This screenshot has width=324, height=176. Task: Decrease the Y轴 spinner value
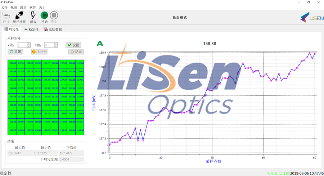coord(56,46)
